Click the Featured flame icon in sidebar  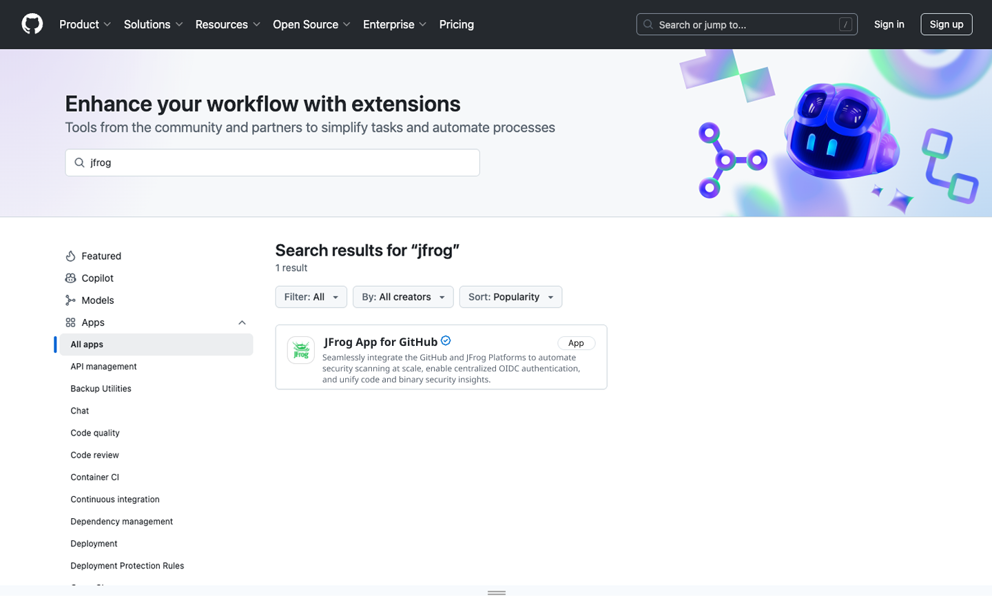[70, 256]
